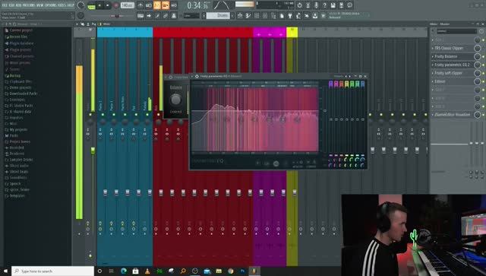The image size is (486, 276).
Task: Open the Playlist view icon
Action: [240, 15]
